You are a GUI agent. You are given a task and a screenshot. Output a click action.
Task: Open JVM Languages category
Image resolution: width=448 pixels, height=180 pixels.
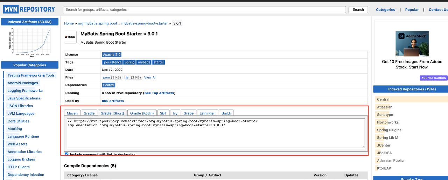[x=21, y=114]
